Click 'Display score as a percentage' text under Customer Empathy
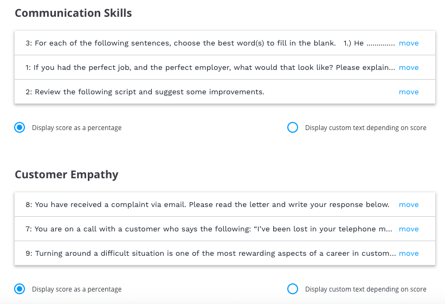 click(76, 289)
